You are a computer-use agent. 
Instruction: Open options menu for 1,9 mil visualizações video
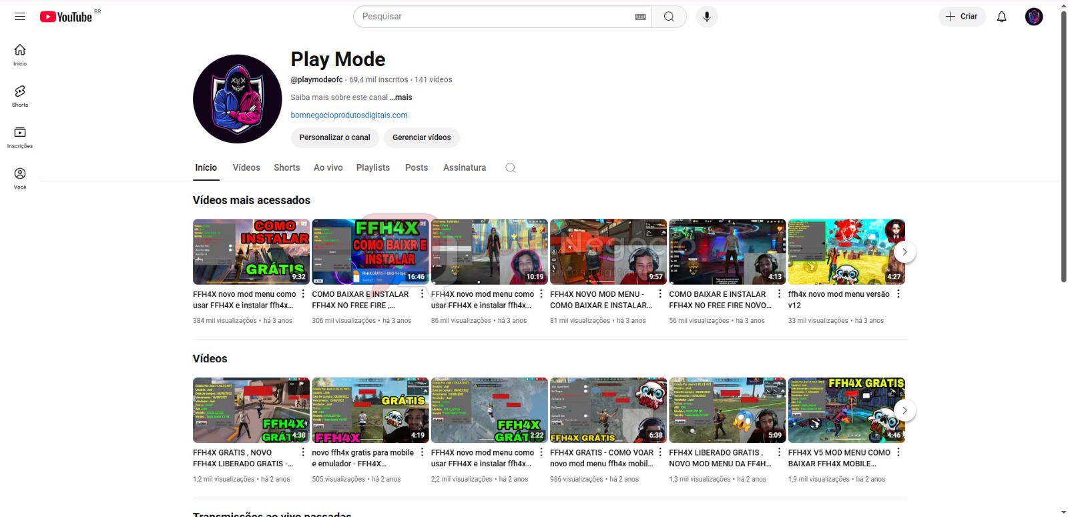click(898, 453)
